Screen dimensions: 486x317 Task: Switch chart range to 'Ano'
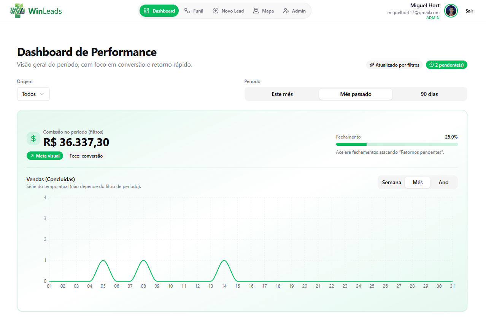click(443, 182)
